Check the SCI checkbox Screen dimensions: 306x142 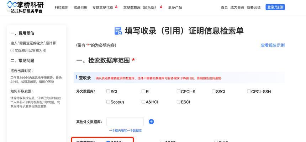coord(108,91)
